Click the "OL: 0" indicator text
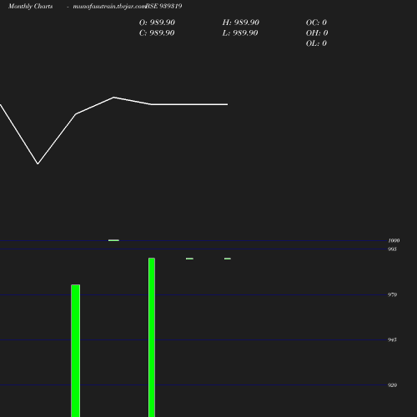 (x=316, y=43)
